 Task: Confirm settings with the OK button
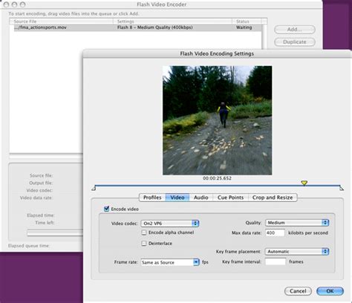coord(330,291)
